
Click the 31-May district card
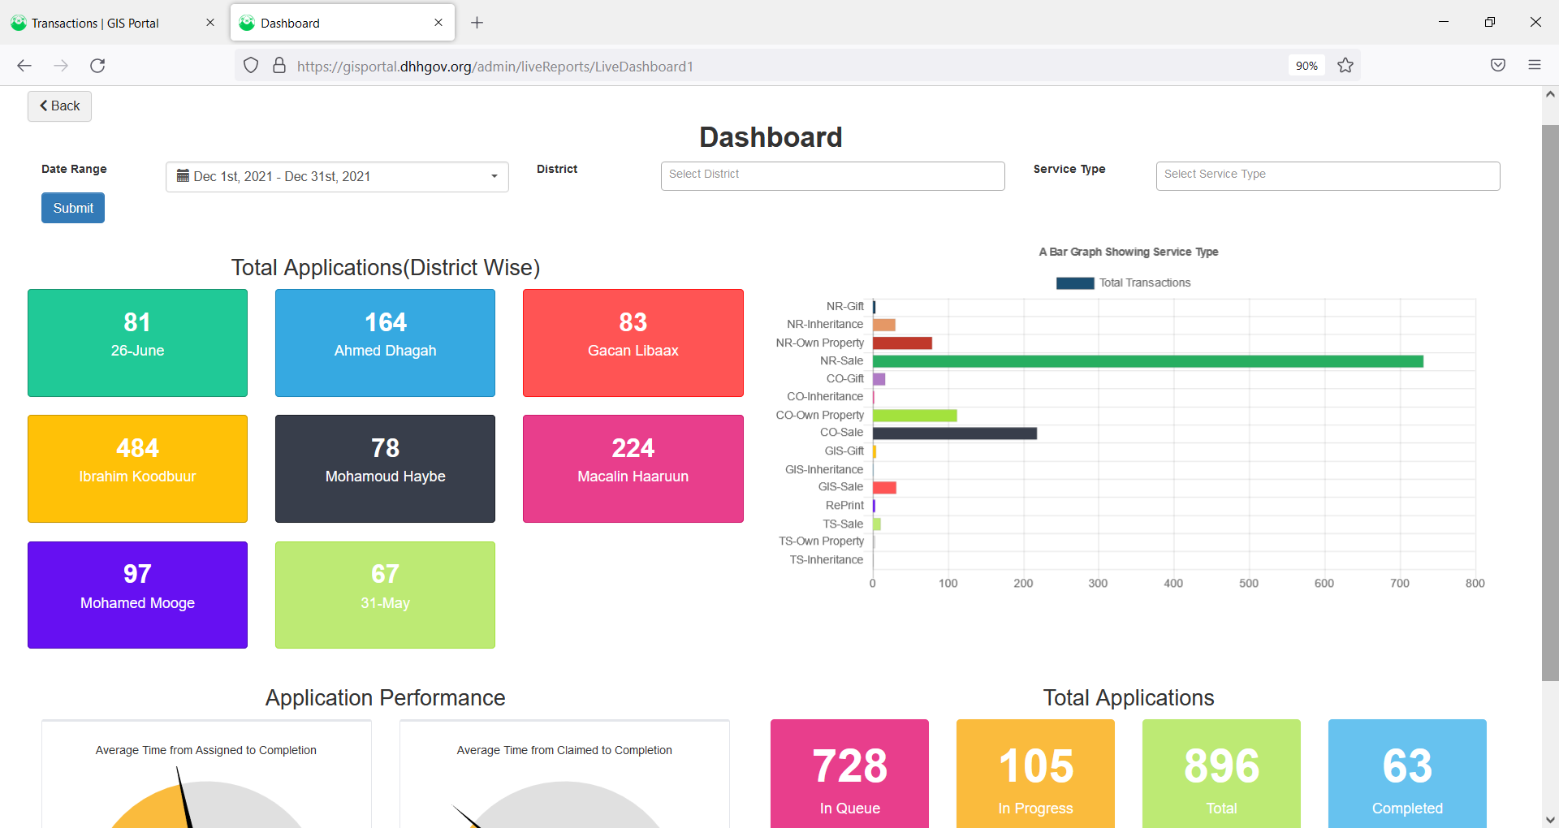[385, 595]
